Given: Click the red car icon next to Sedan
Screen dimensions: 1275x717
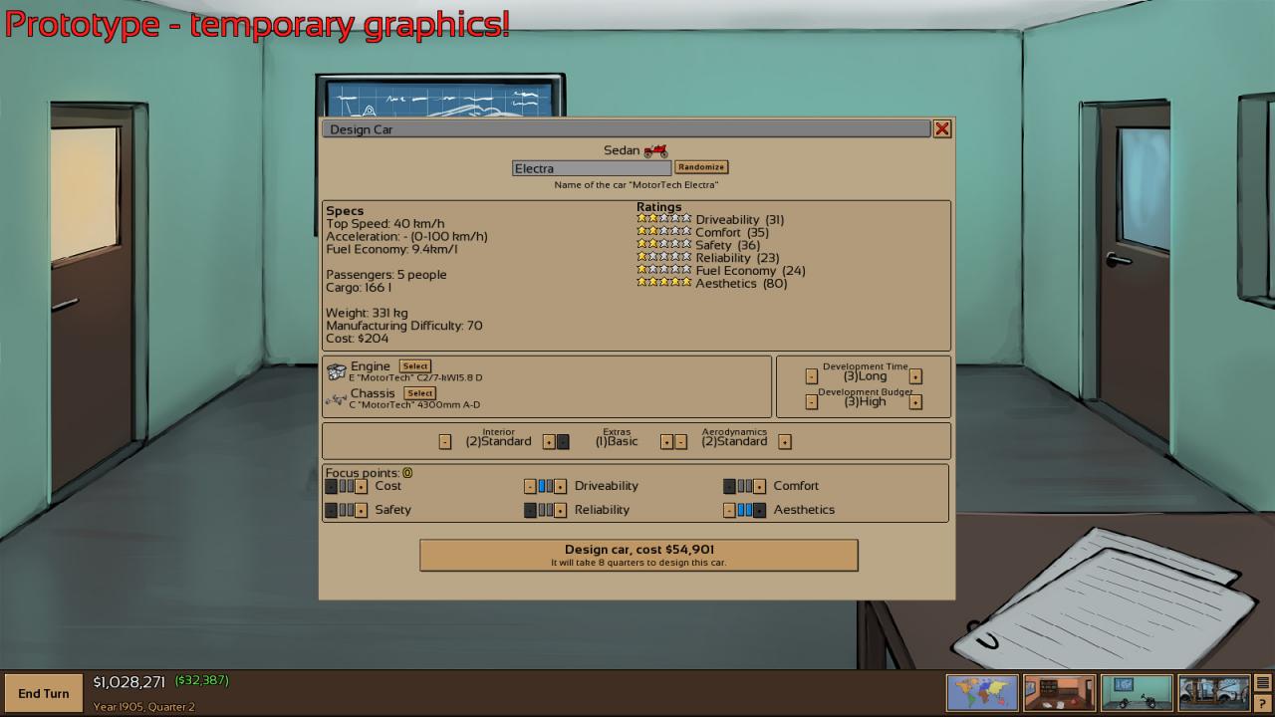Looking at the screenshot, I should pyautogui.click(x=654, y=149).
